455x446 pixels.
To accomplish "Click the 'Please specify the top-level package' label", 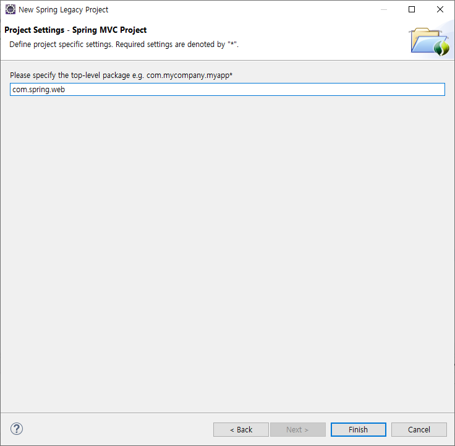I will coord(121,75).
